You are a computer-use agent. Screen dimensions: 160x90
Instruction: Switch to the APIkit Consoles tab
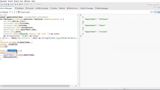[42, 8]
